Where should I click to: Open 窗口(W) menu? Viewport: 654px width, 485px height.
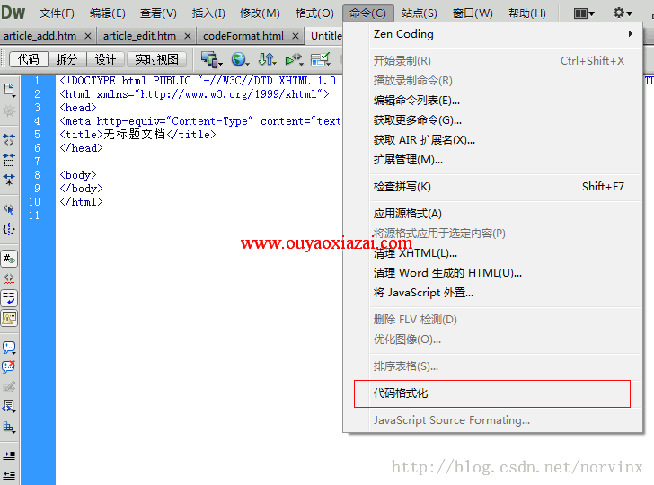(473, 13)
